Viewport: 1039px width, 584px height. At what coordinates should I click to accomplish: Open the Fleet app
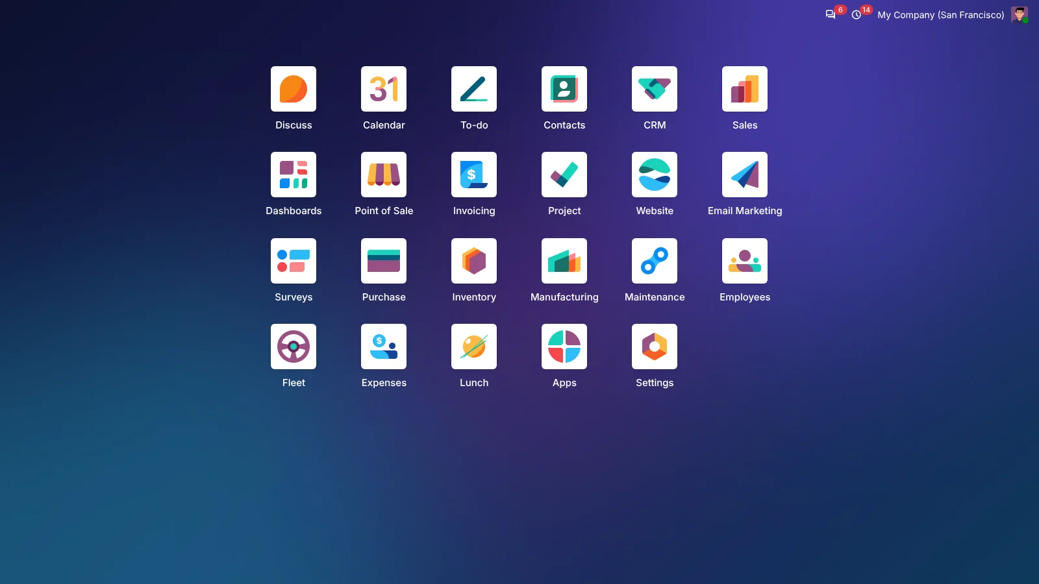294,347
